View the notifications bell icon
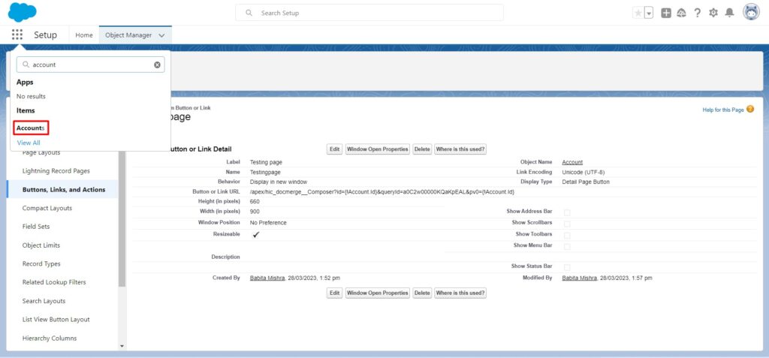Image resolution: width=769 pixels, height=358 pixels. pyautogui.click(x=730, y=13)
